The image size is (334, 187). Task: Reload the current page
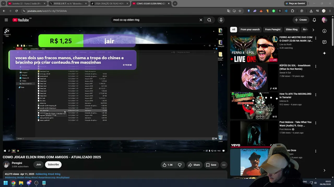(x=16, y=11)
